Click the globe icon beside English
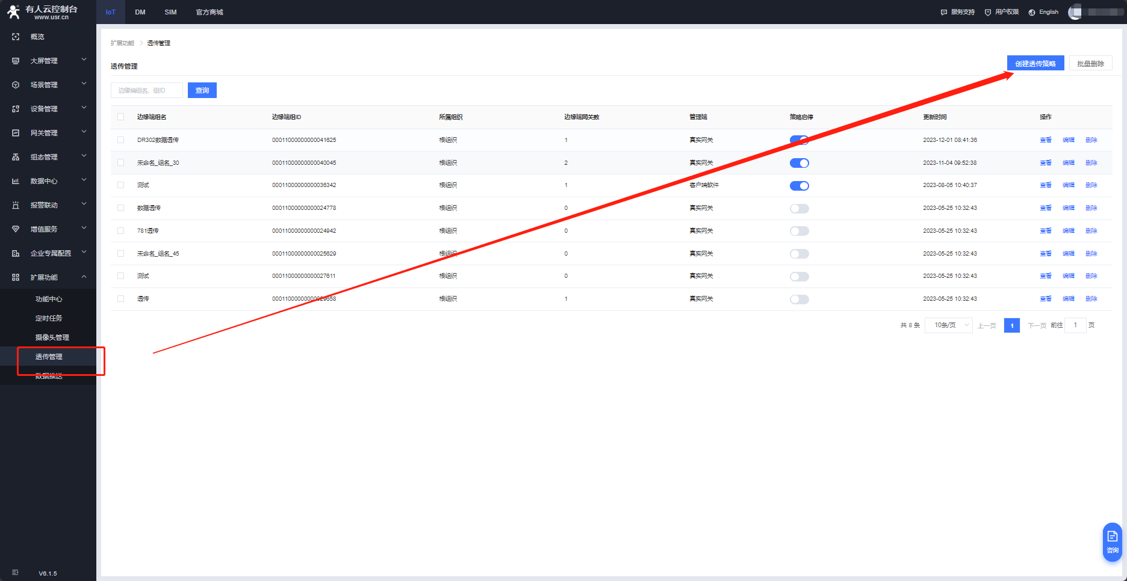 (1032, 12)
